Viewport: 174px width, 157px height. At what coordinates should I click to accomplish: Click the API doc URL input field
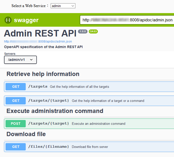tap(127, 20)
